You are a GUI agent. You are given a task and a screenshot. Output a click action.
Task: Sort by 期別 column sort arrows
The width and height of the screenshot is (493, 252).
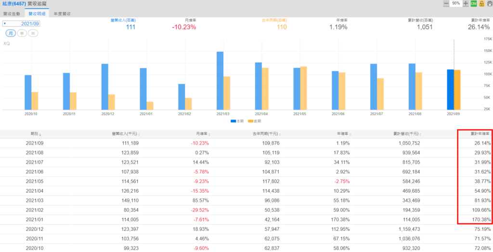(40, 134)
